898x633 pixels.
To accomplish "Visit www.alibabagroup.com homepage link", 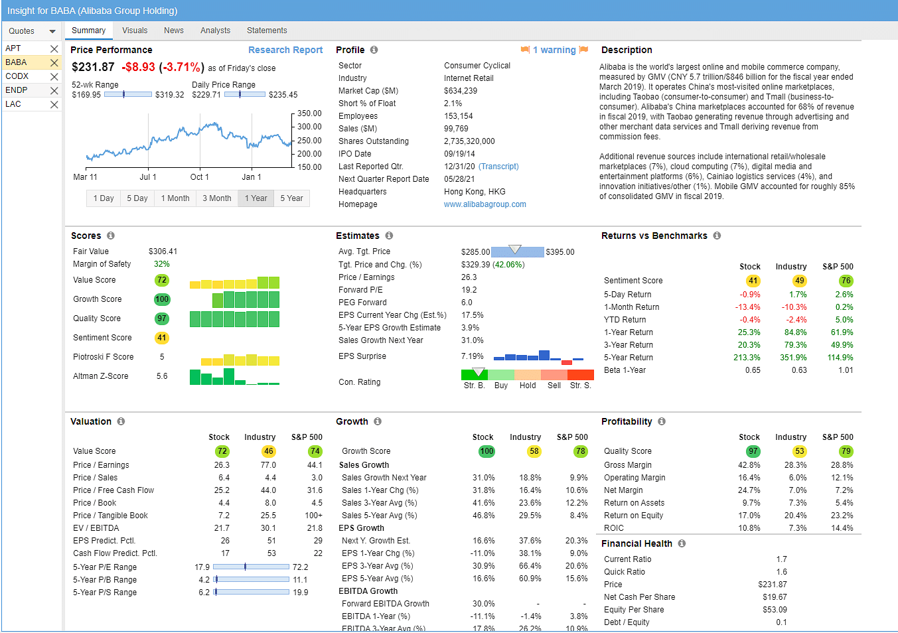I will pyautogui.click(x=485, y=204).
